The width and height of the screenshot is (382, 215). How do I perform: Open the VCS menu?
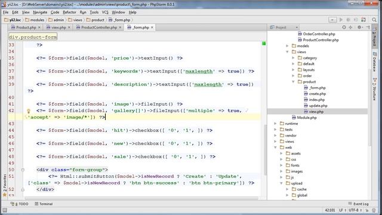pos(105,12)
